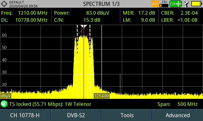The height and width of the screenshot is (121, 203).
Task: Tap the LM reading 9.0 dB
Action: pyautogui.click(x=148, y=20)
